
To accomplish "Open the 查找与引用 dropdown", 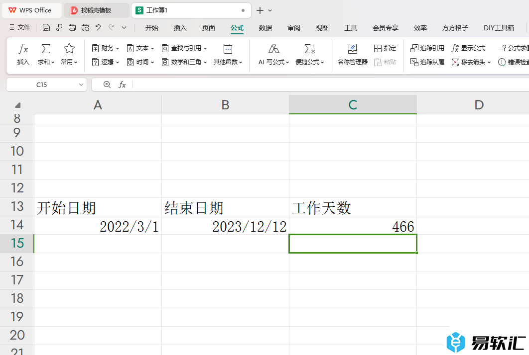I will (184, 48).
